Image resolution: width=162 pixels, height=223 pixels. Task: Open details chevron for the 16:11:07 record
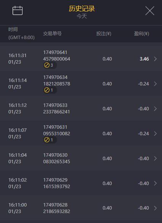point(155,134)
